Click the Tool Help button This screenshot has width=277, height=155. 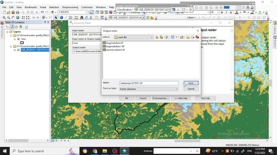pos(205,98)
